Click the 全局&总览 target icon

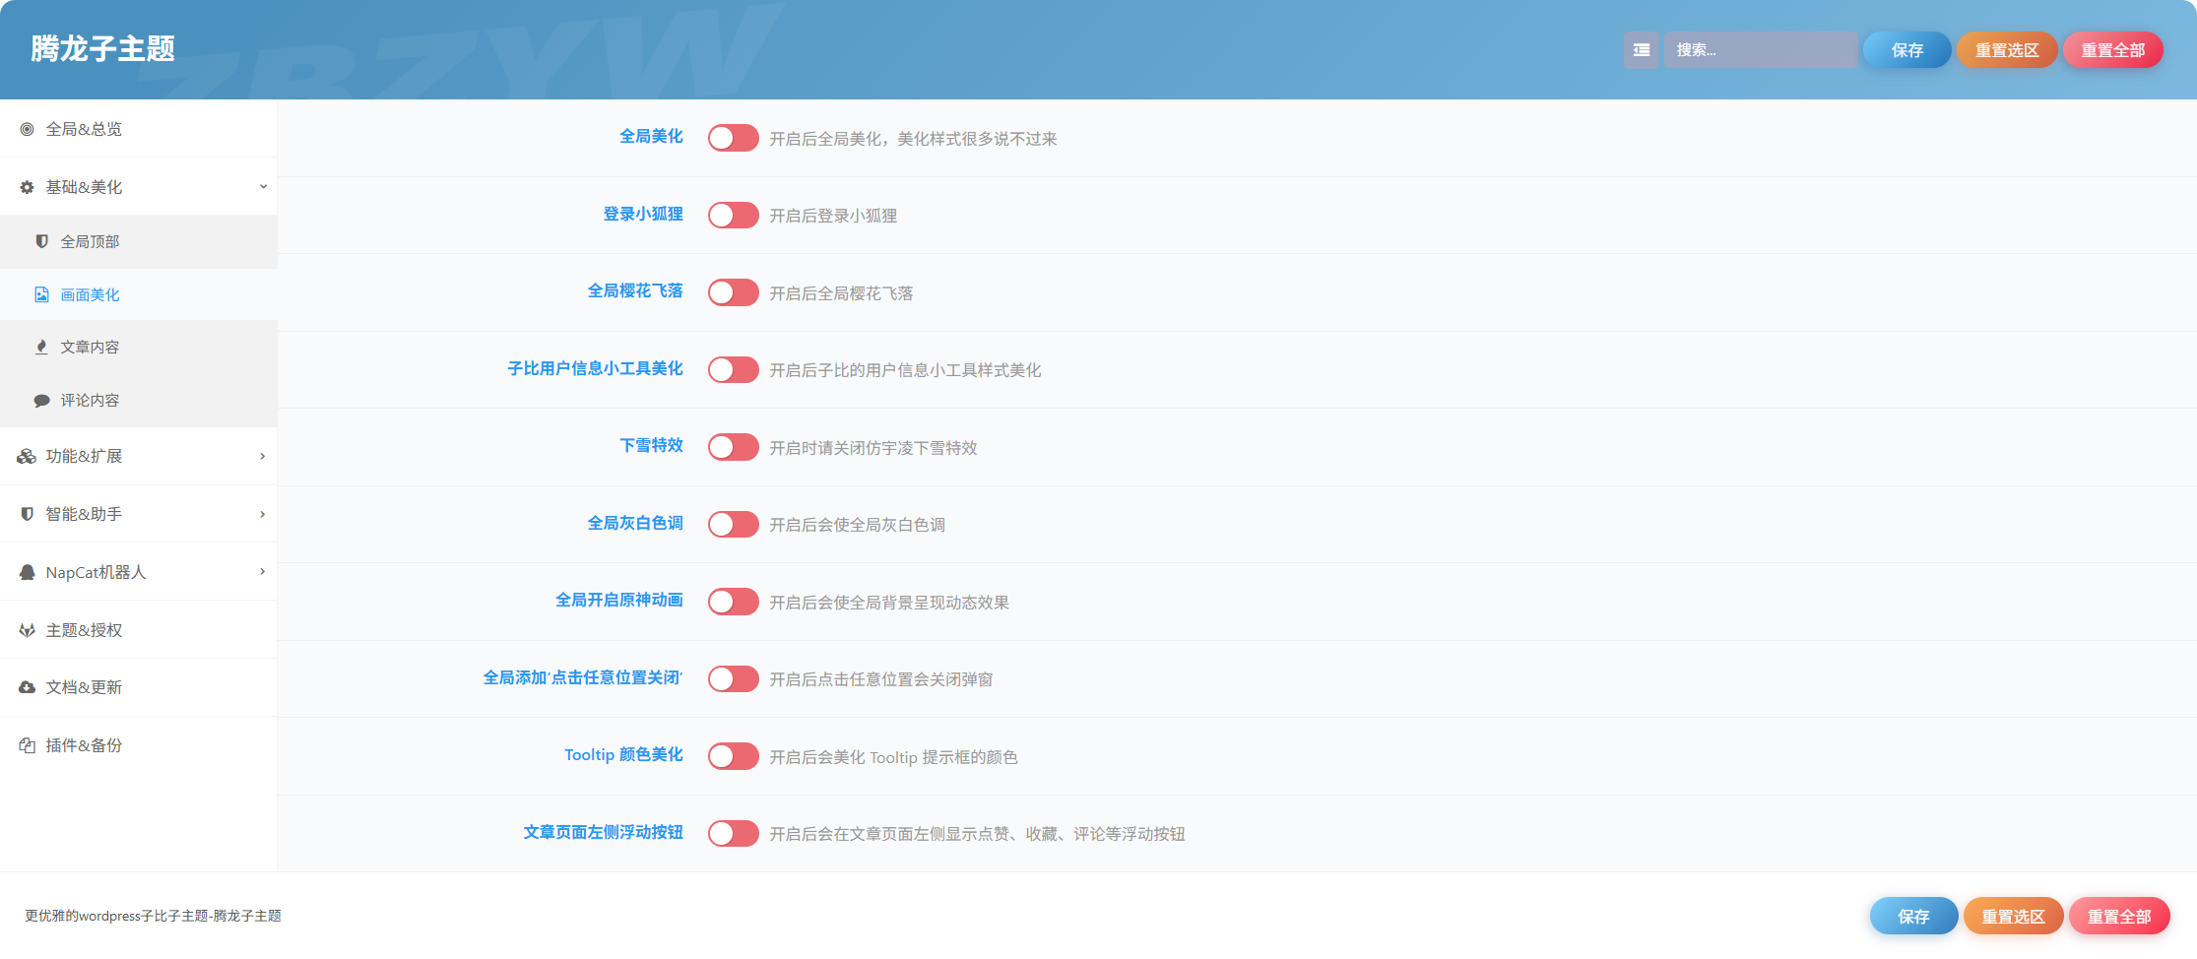pos(27,129)
